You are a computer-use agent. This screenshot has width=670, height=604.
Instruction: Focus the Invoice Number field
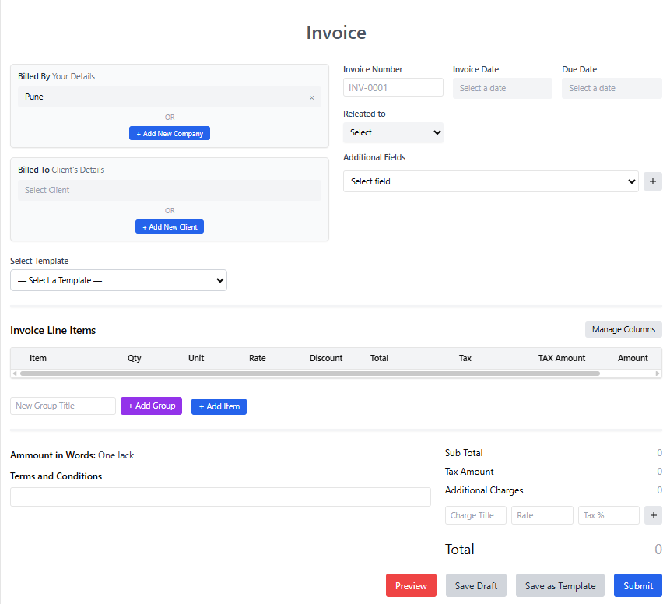(x=393, y=88)
